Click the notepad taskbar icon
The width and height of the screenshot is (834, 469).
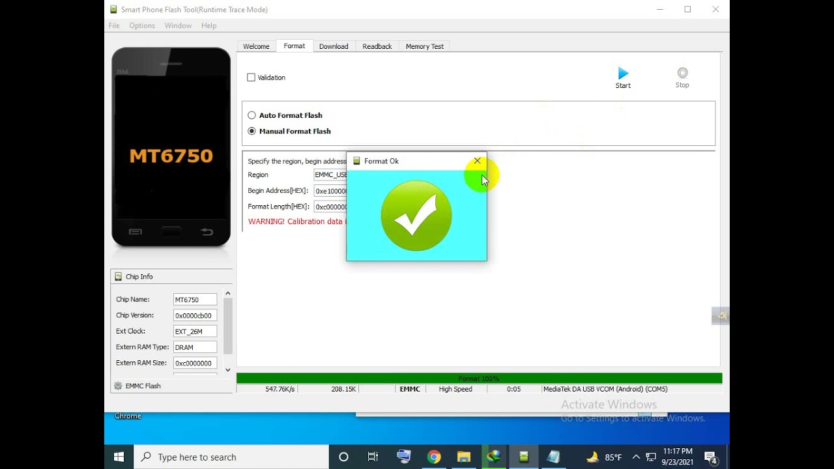(x=554, y=457)
